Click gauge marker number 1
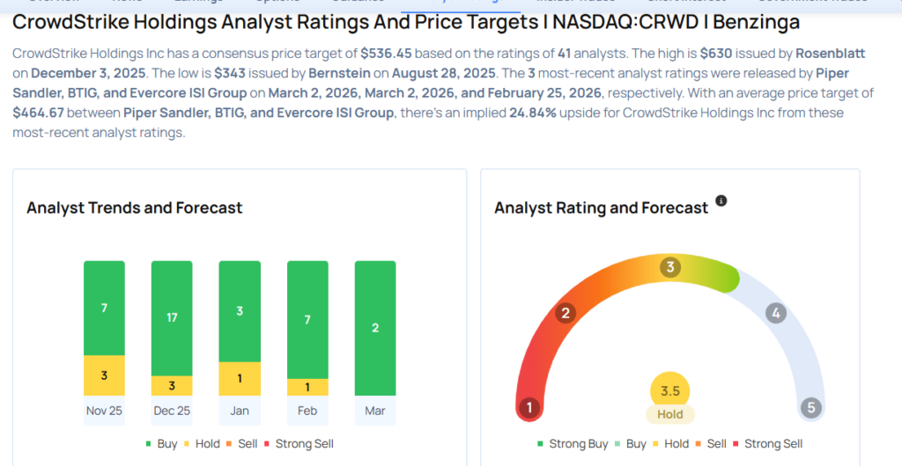Screen dimensions: 902x466 (x=529, y=408)
